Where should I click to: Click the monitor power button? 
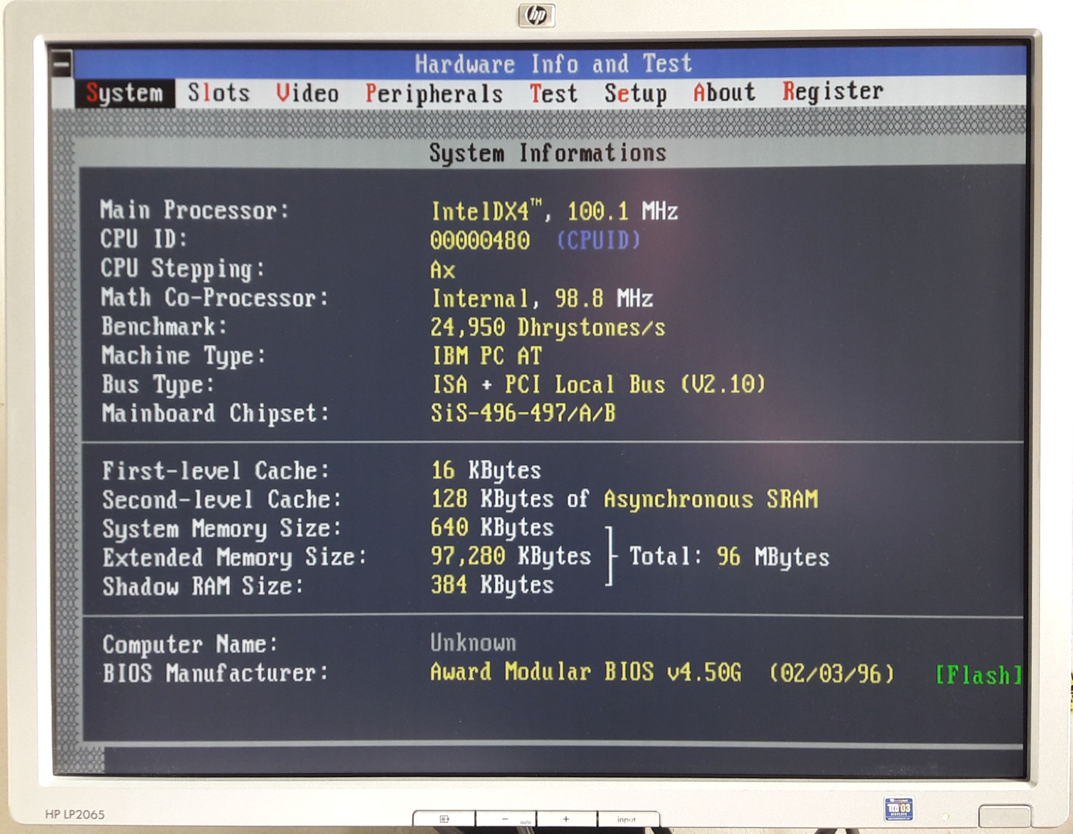1004,816
